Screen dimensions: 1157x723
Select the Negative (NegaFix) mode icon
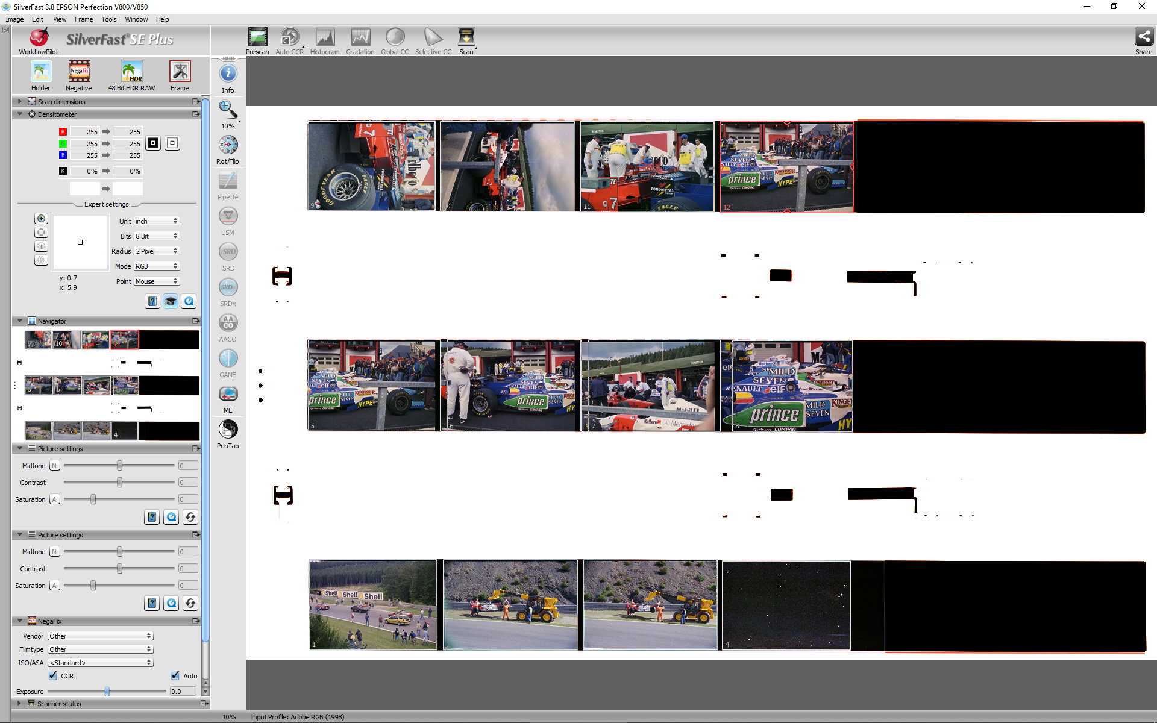click(x=79, y=72)
